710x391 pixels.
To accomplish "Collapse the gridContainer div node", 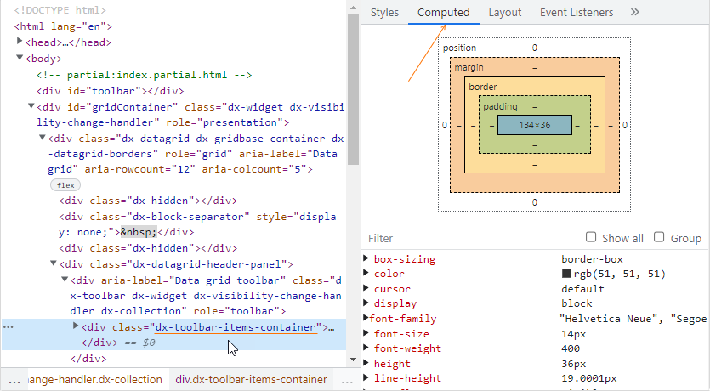I will tap(31, 106).
